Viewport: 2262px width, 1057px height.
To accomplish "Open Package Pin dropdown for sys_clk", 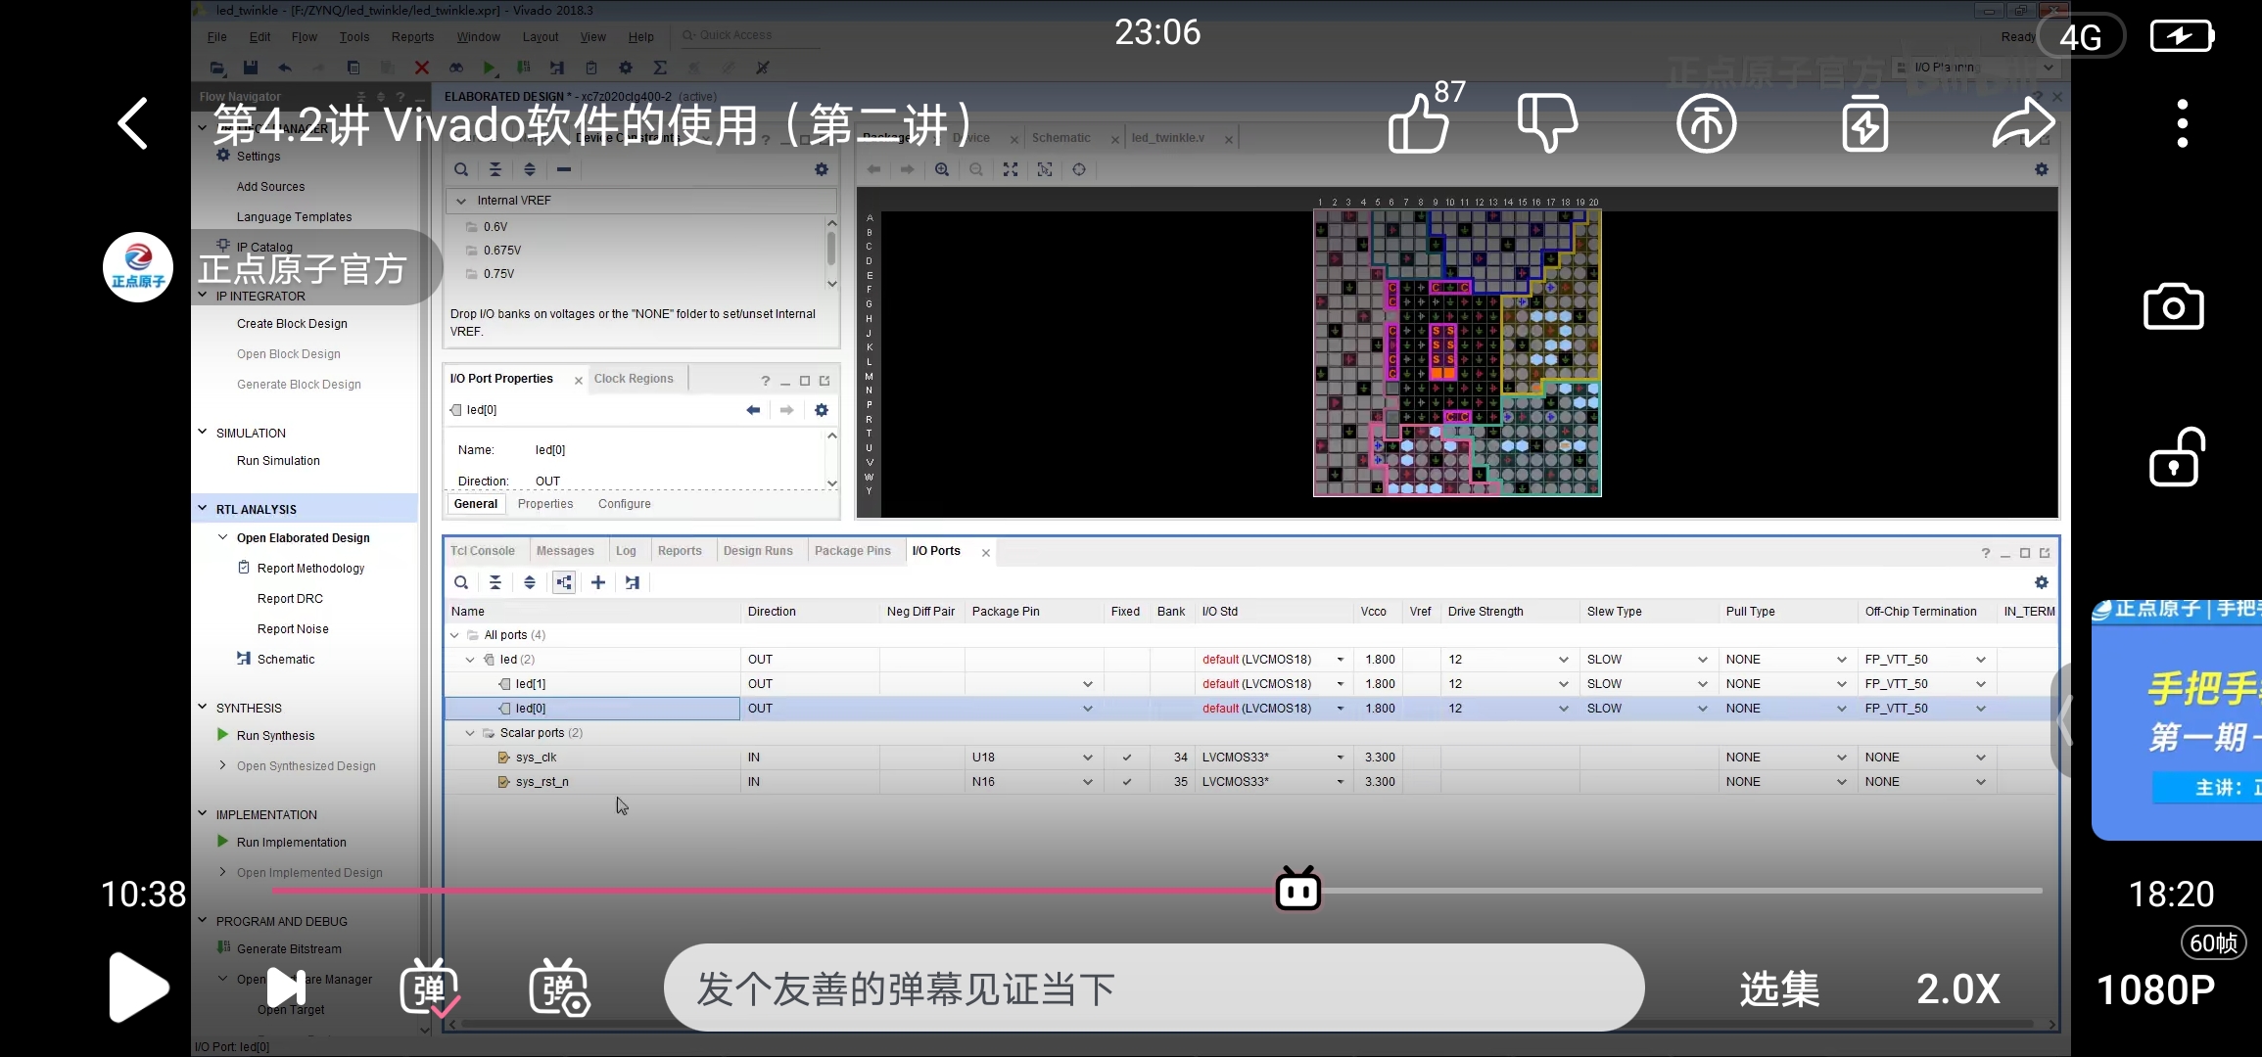I will pyautogui.click(x=1087, y=758).
